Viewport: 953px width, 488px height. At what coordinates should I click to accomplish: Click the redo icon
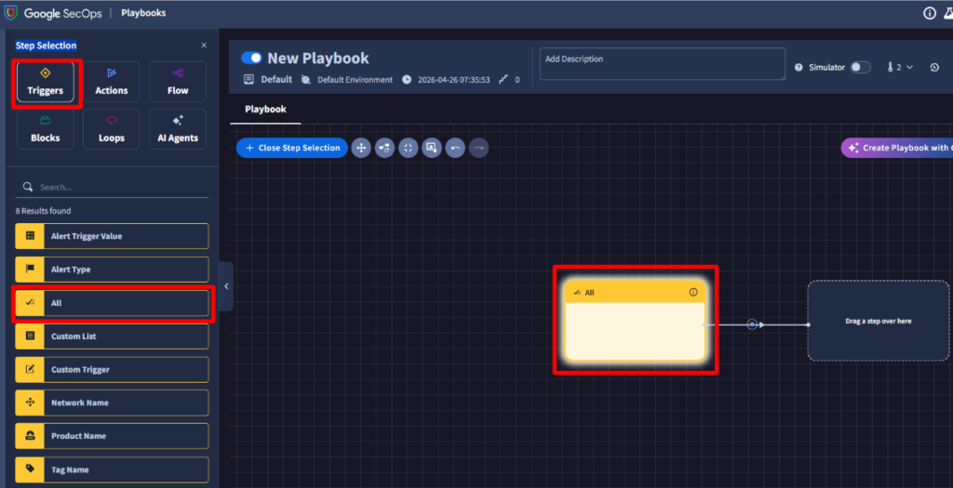click(479, 148)
